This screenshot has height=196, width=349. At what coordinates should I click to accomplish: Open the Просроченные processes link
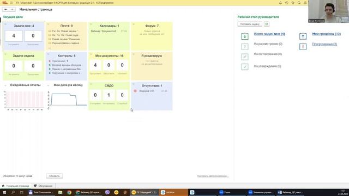[324, 44]
